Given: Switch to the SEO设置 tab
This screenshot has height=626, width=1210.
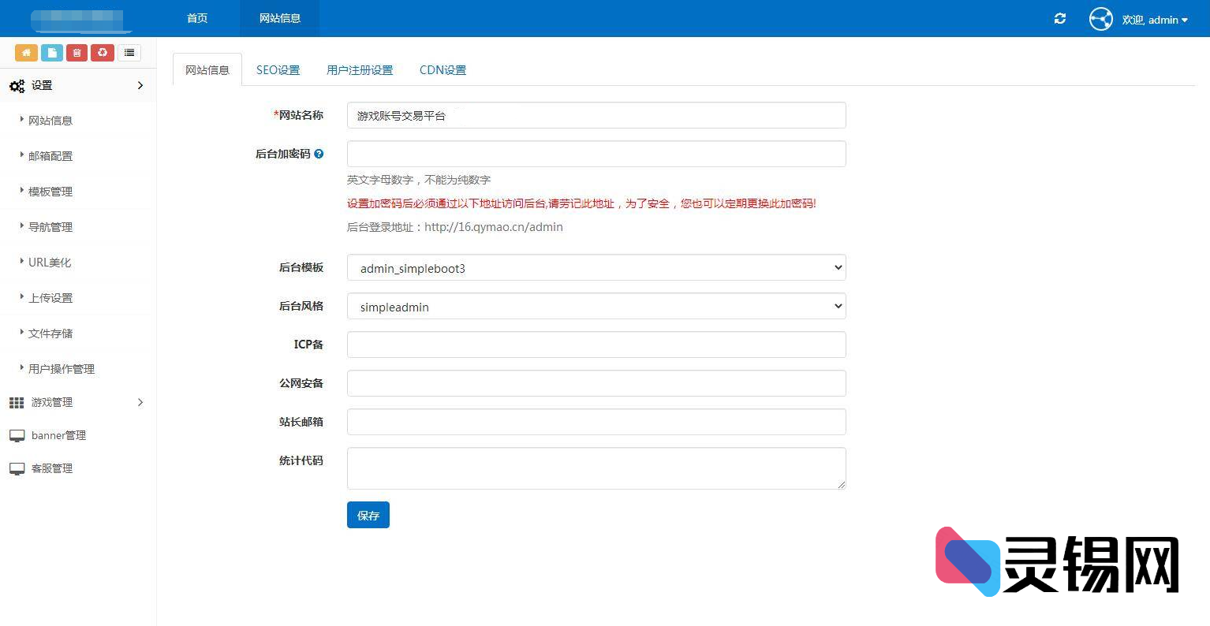Looking at the screenshot, I should 278,69.
